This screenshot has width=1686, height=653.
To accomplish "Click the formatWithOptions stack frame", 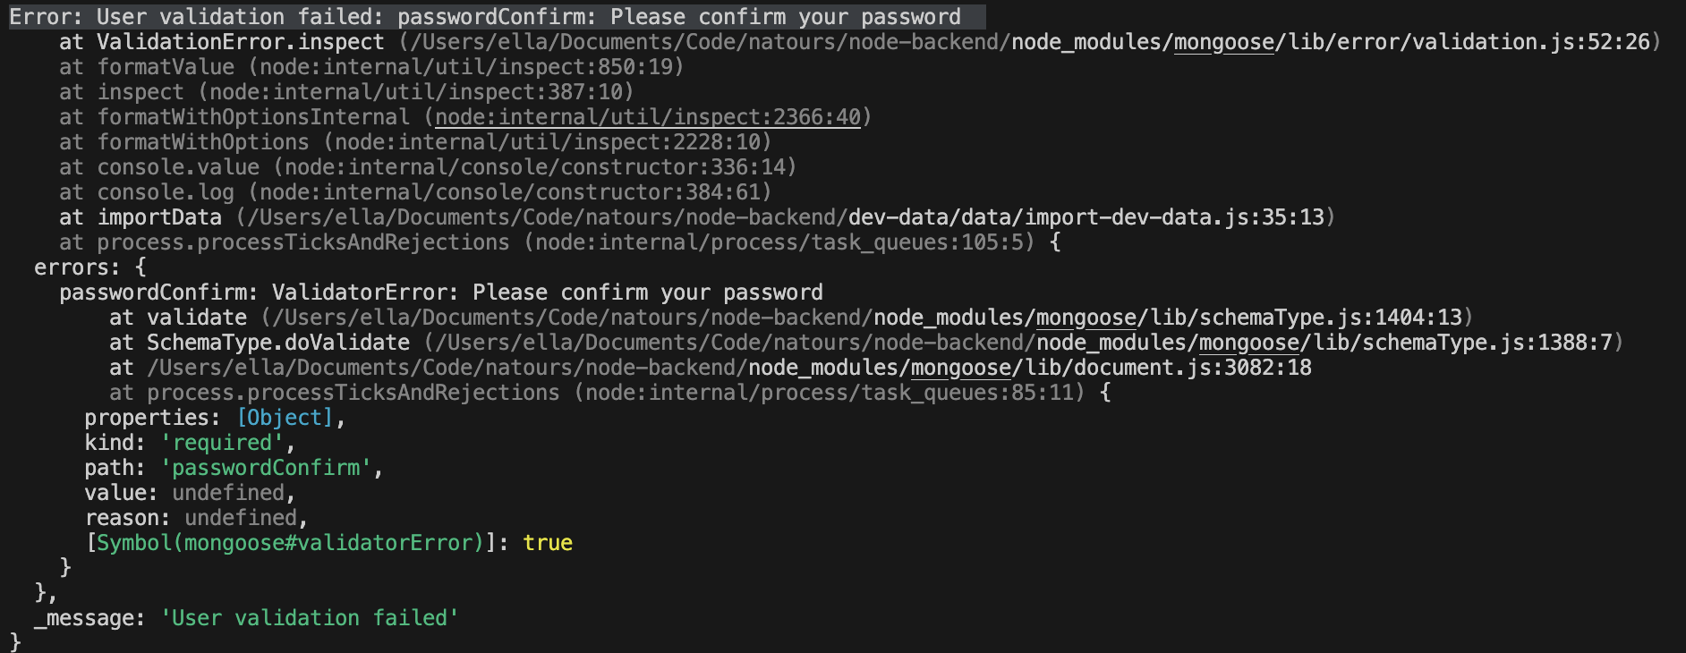I will tap(202, 142).
